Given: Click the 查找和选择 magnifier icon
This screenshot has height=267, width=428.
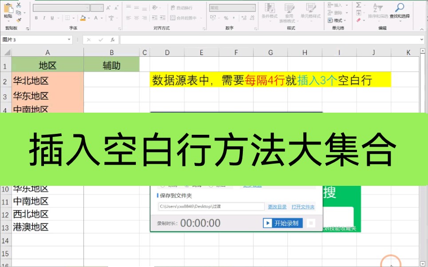Looking at the screenshot, I should click(399, 7).
